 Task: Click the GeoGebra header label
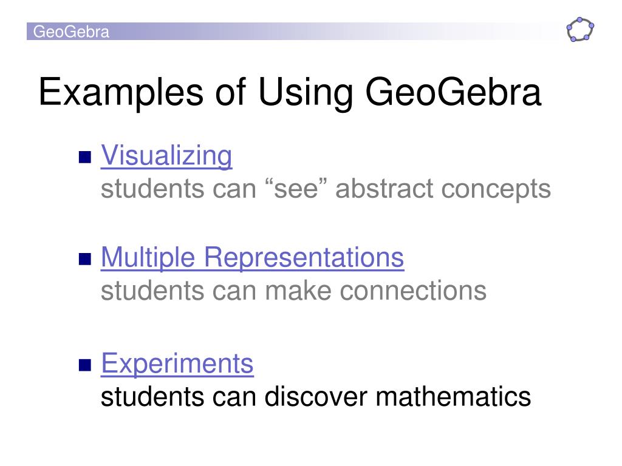[71, 32]
